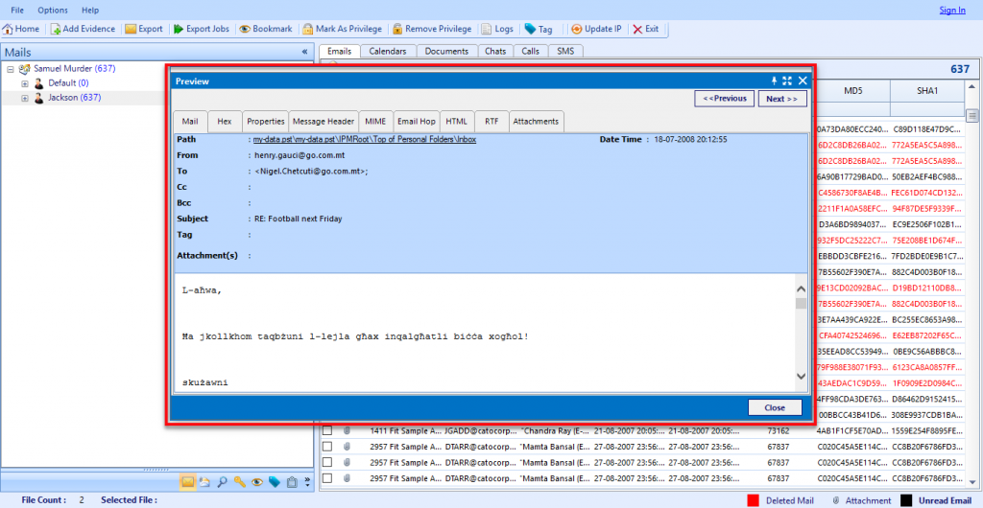Click the clipboard icon in bottom pane bar
983x508 pixels.
292,482
